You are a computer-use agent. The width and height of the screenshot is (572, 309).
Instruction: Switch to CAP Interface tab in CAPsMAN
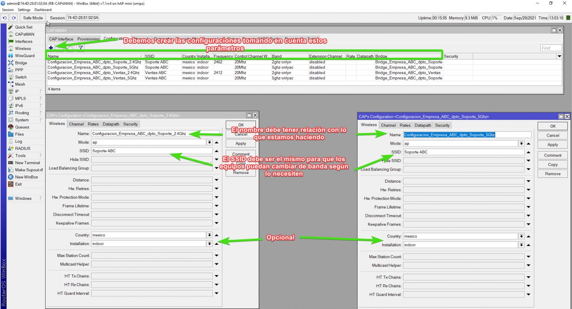61,39
